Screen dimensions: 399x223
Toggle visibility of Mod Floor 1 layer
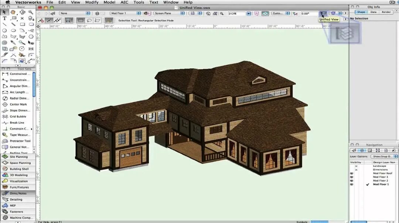point(352,184)
